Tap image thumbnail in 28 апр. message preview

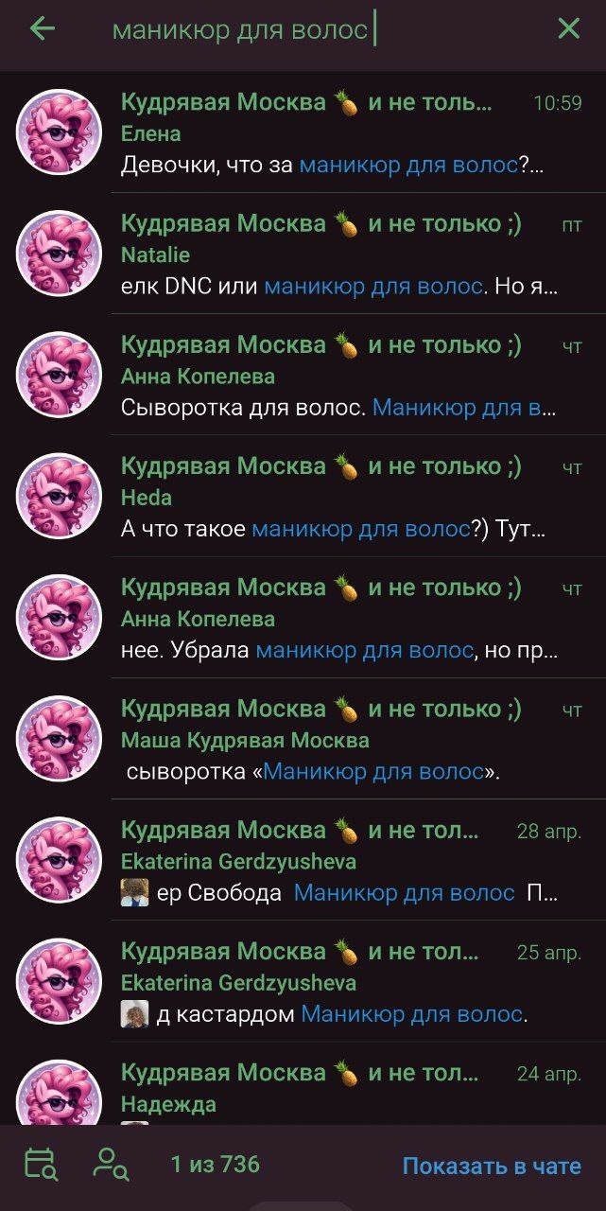135,892
